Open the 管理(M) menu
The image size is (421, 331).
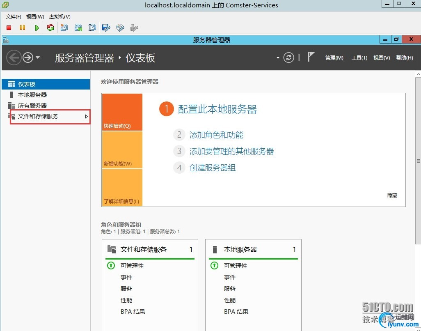pos(334,58)
